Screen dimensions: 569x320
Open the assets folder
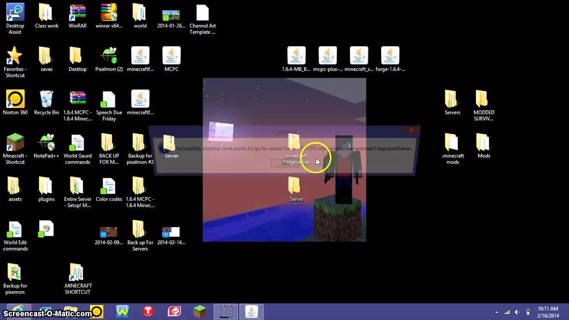15,189
